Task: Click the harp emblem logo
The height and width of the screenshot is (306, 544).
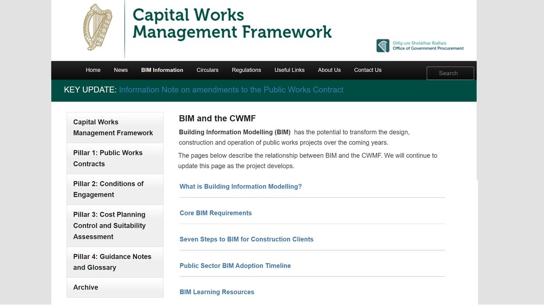Action: click(x=97, y=28)
